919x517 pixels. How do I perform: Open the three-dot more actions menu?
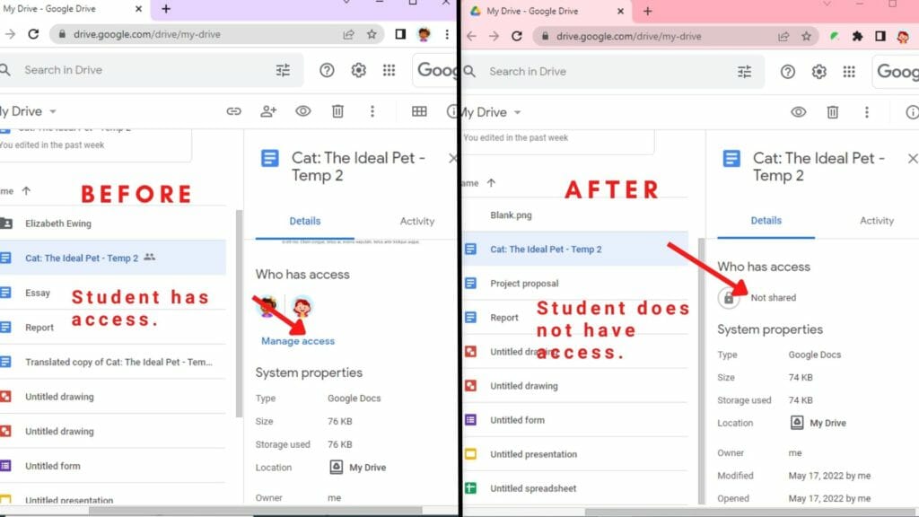point(372,111)
